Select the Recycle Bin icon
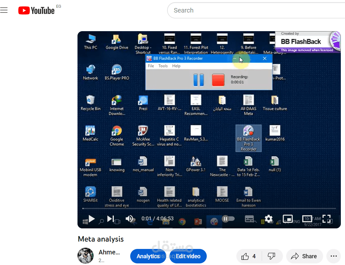The height and width of the screenshot is (265, 345). [90, 103]
